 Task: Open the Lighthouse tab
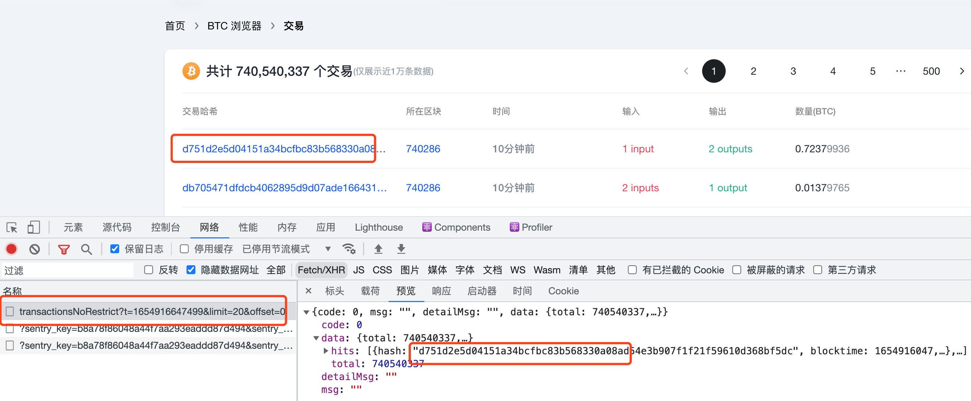[x=379, y=227]
